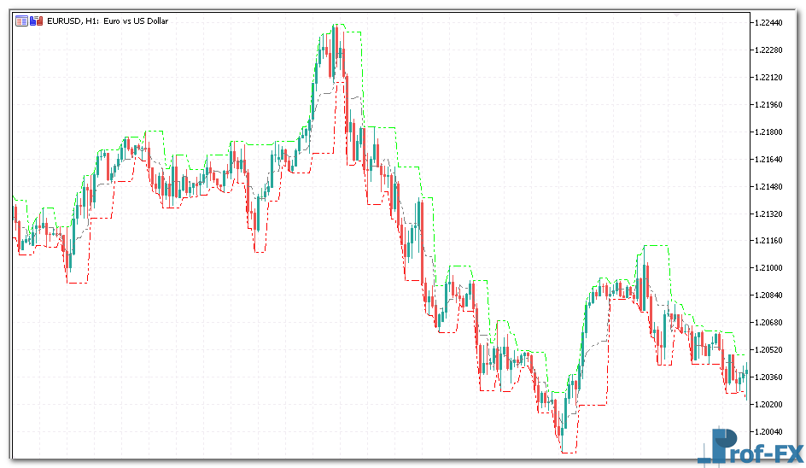The width and height of the screenshot is (806, 468).
Task: Click the 1.21960 price scale label
Action: tap(770, 105)
